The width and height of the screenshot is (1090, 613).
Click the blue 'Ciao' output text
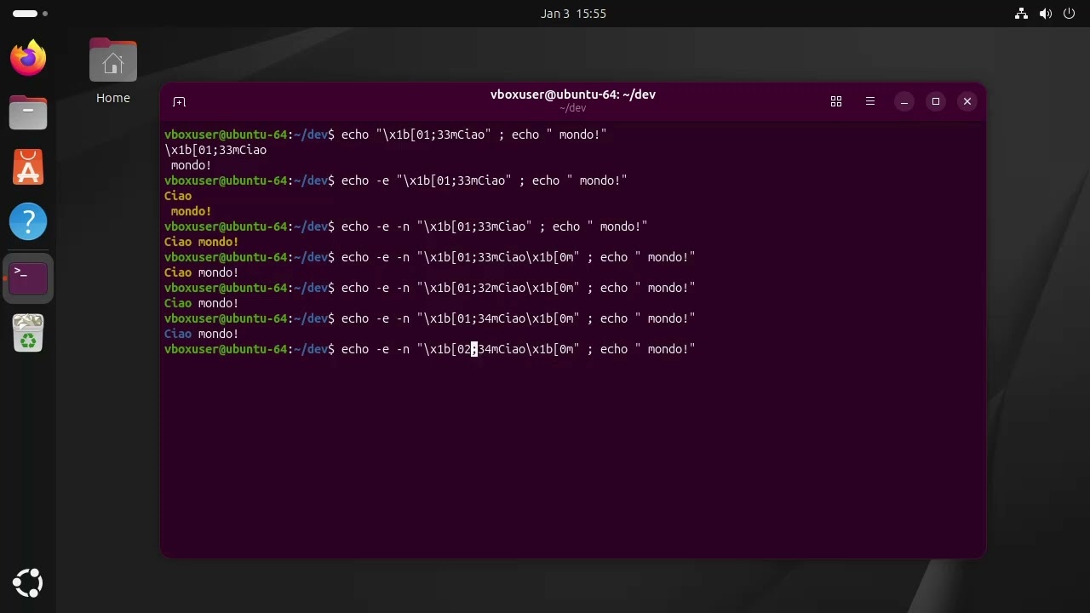[x=178, y=334]
